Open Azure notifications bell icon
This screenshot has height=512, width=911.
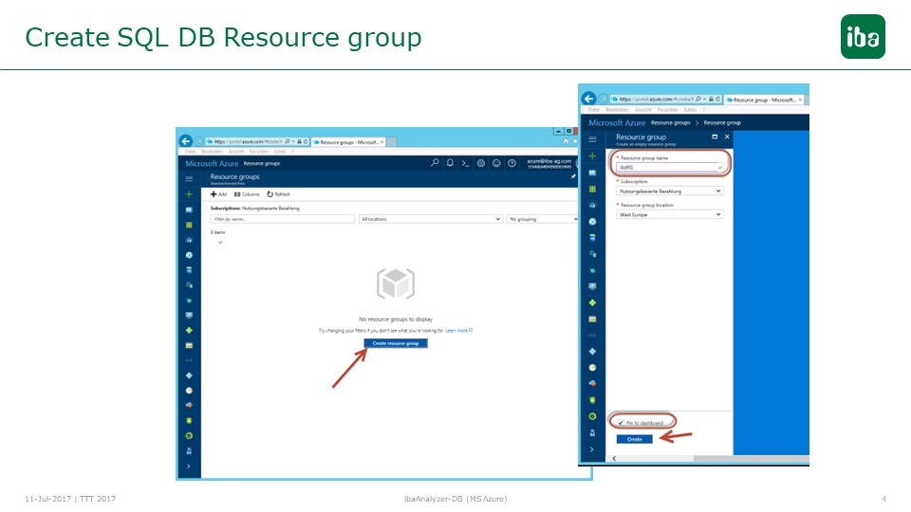click(x=450, y=163)
